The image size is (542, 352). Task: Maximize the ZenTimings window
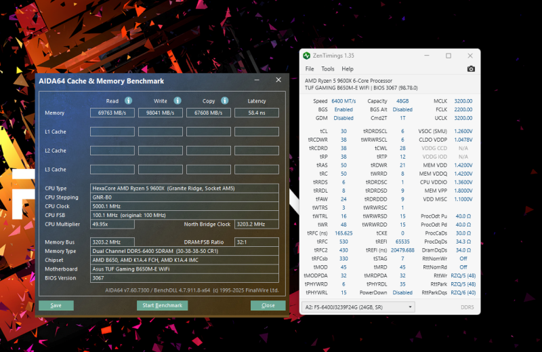coord(449,56)
